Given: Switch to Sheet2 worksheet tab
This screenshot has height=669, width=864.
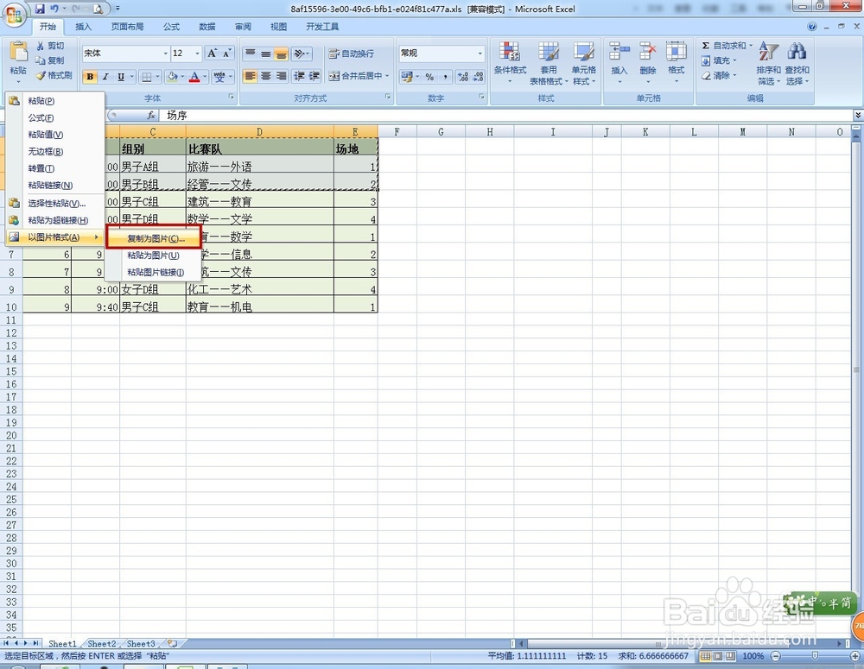Looking at the screenshot, I should 102,643.
